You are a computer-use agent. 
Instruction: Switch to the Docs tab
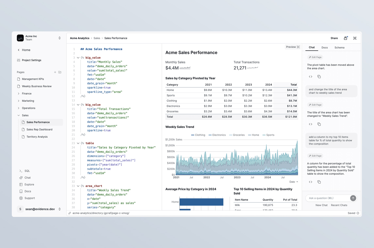[x=324, y=48]
